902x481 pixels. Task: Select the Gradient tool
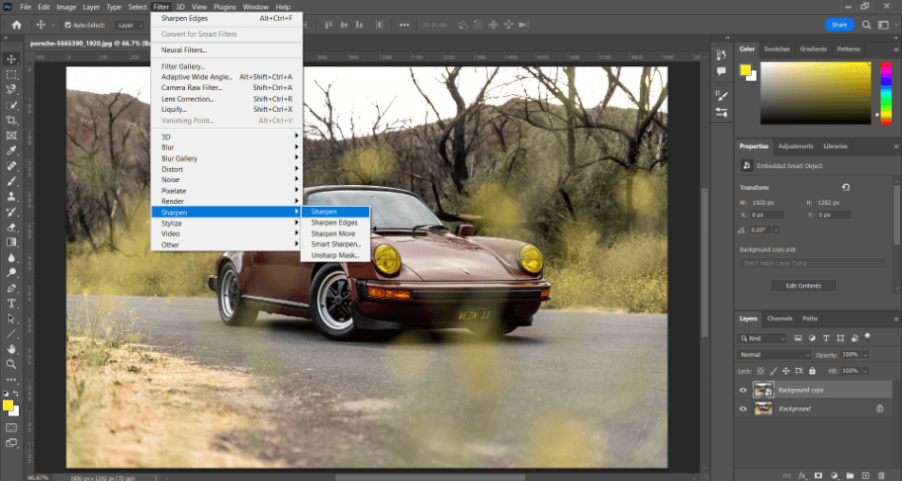point(11,242)
